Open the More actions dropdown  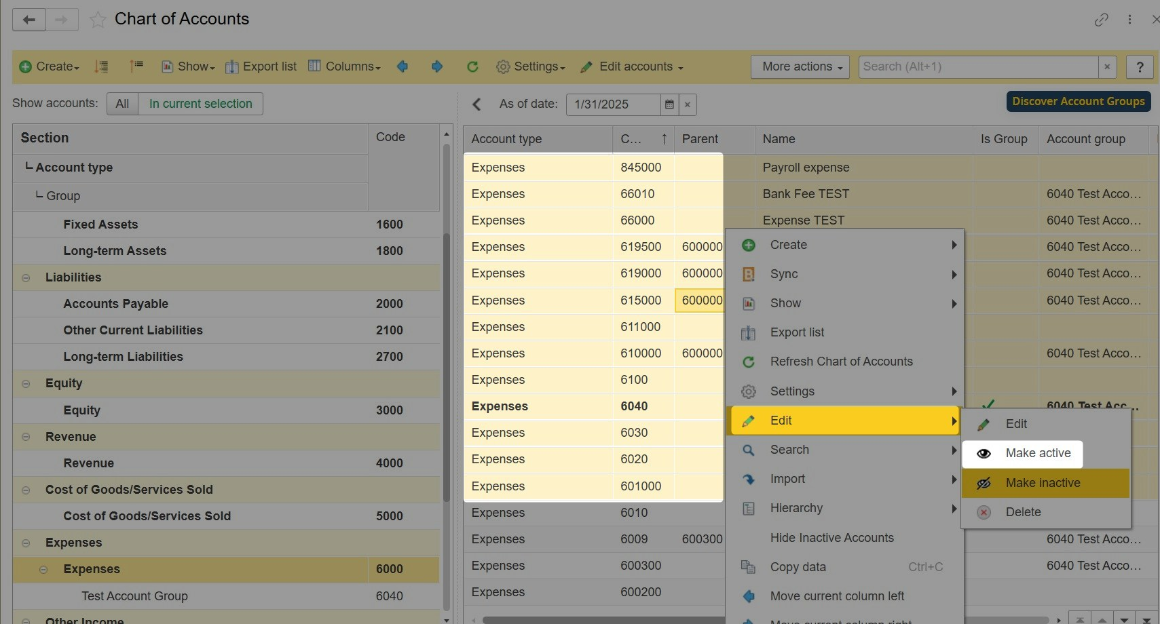pos(800,66)
